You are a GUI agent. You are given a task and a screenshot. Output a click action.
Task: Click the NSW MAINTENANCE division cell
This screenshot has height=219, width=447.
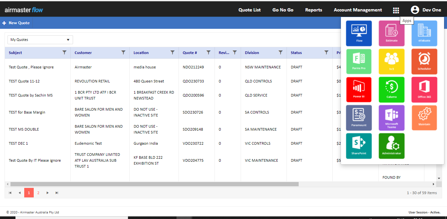coord(263,67)
